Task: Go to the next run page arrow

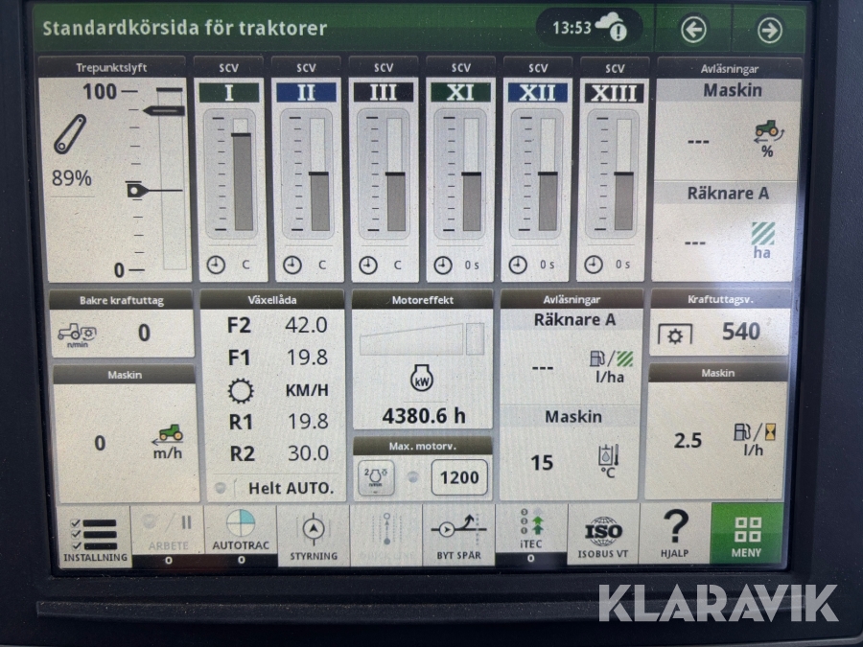Action: [769, 30]
